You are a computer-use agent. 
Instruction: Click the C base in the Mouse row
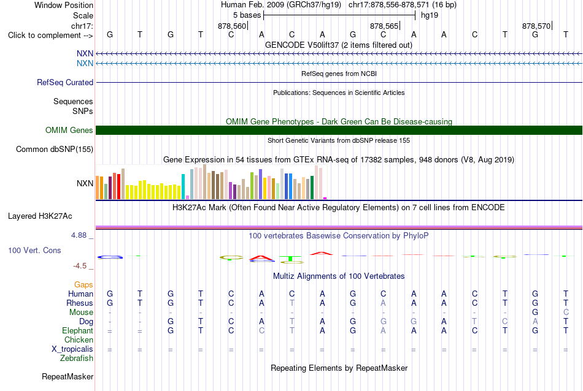tap(566, 313)
